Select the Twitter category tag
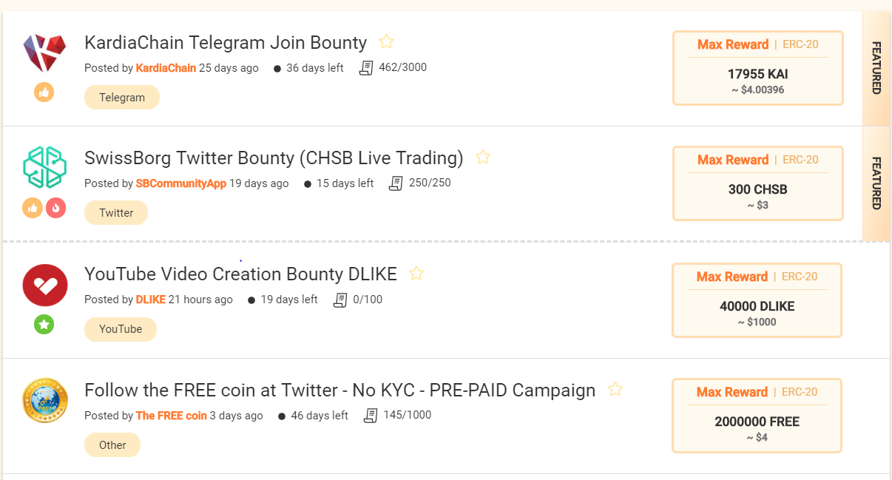This screenshot has width=892, height=480. pyautogui.click(x=116, y=212)
